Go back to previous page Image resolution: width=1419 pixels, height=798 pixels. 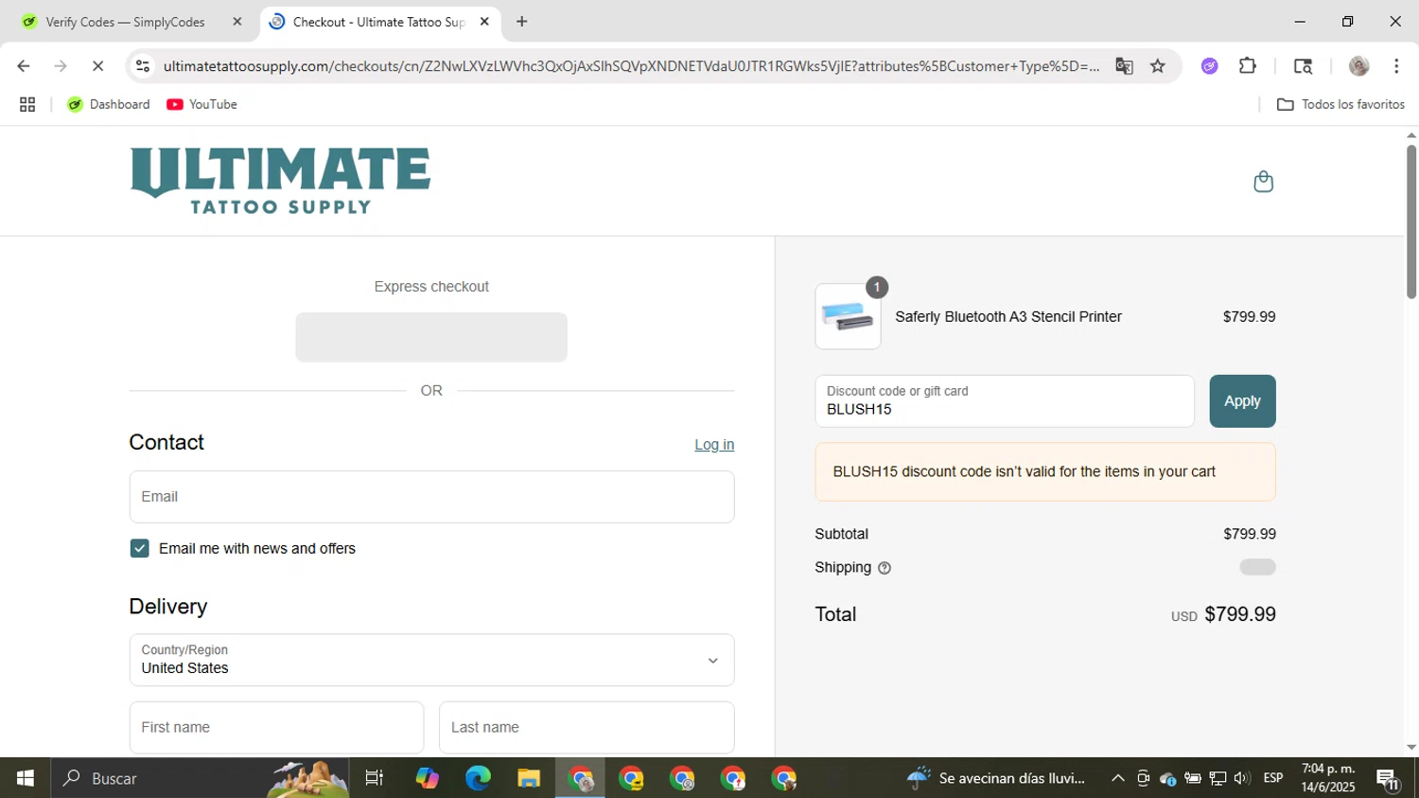[x=24, y=66]
